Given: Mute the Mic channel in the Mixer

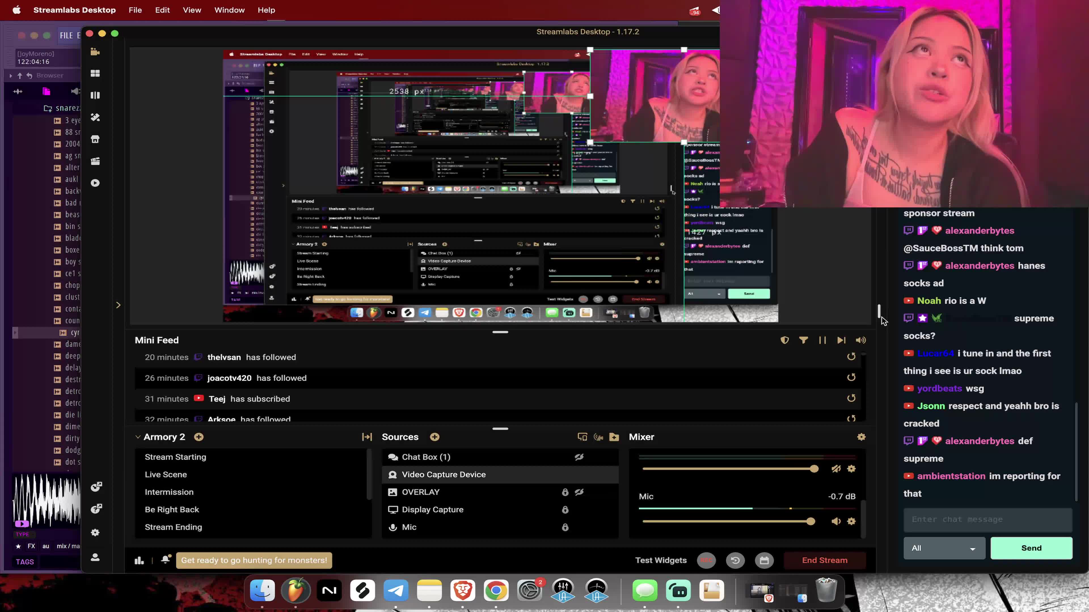Looking at the screenshot, I should (x=836, y=521).
